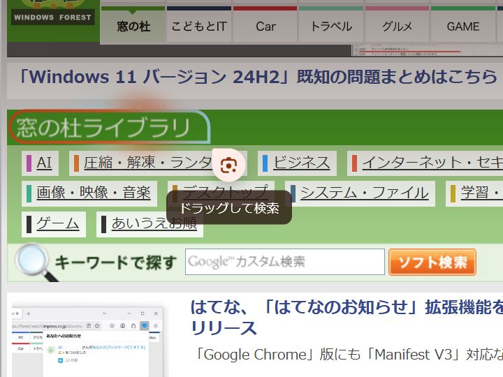Viewport: 503px width, 377px height.
Task: Click the ソフト検索 button
Action: [x=432, y=263]
